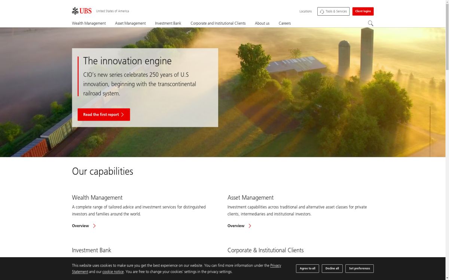Decline all cookies

[332, 268]
